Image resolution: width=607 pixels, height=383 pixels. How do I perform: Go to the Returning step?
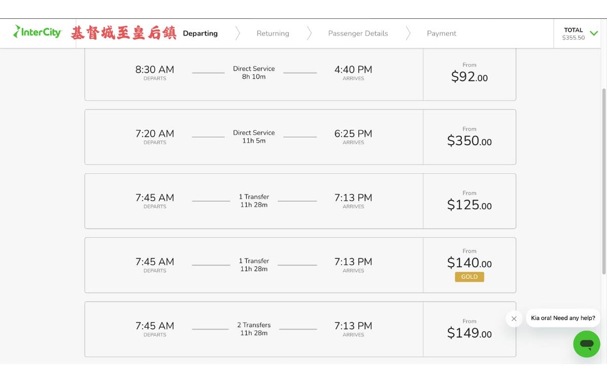coord(273,34)
